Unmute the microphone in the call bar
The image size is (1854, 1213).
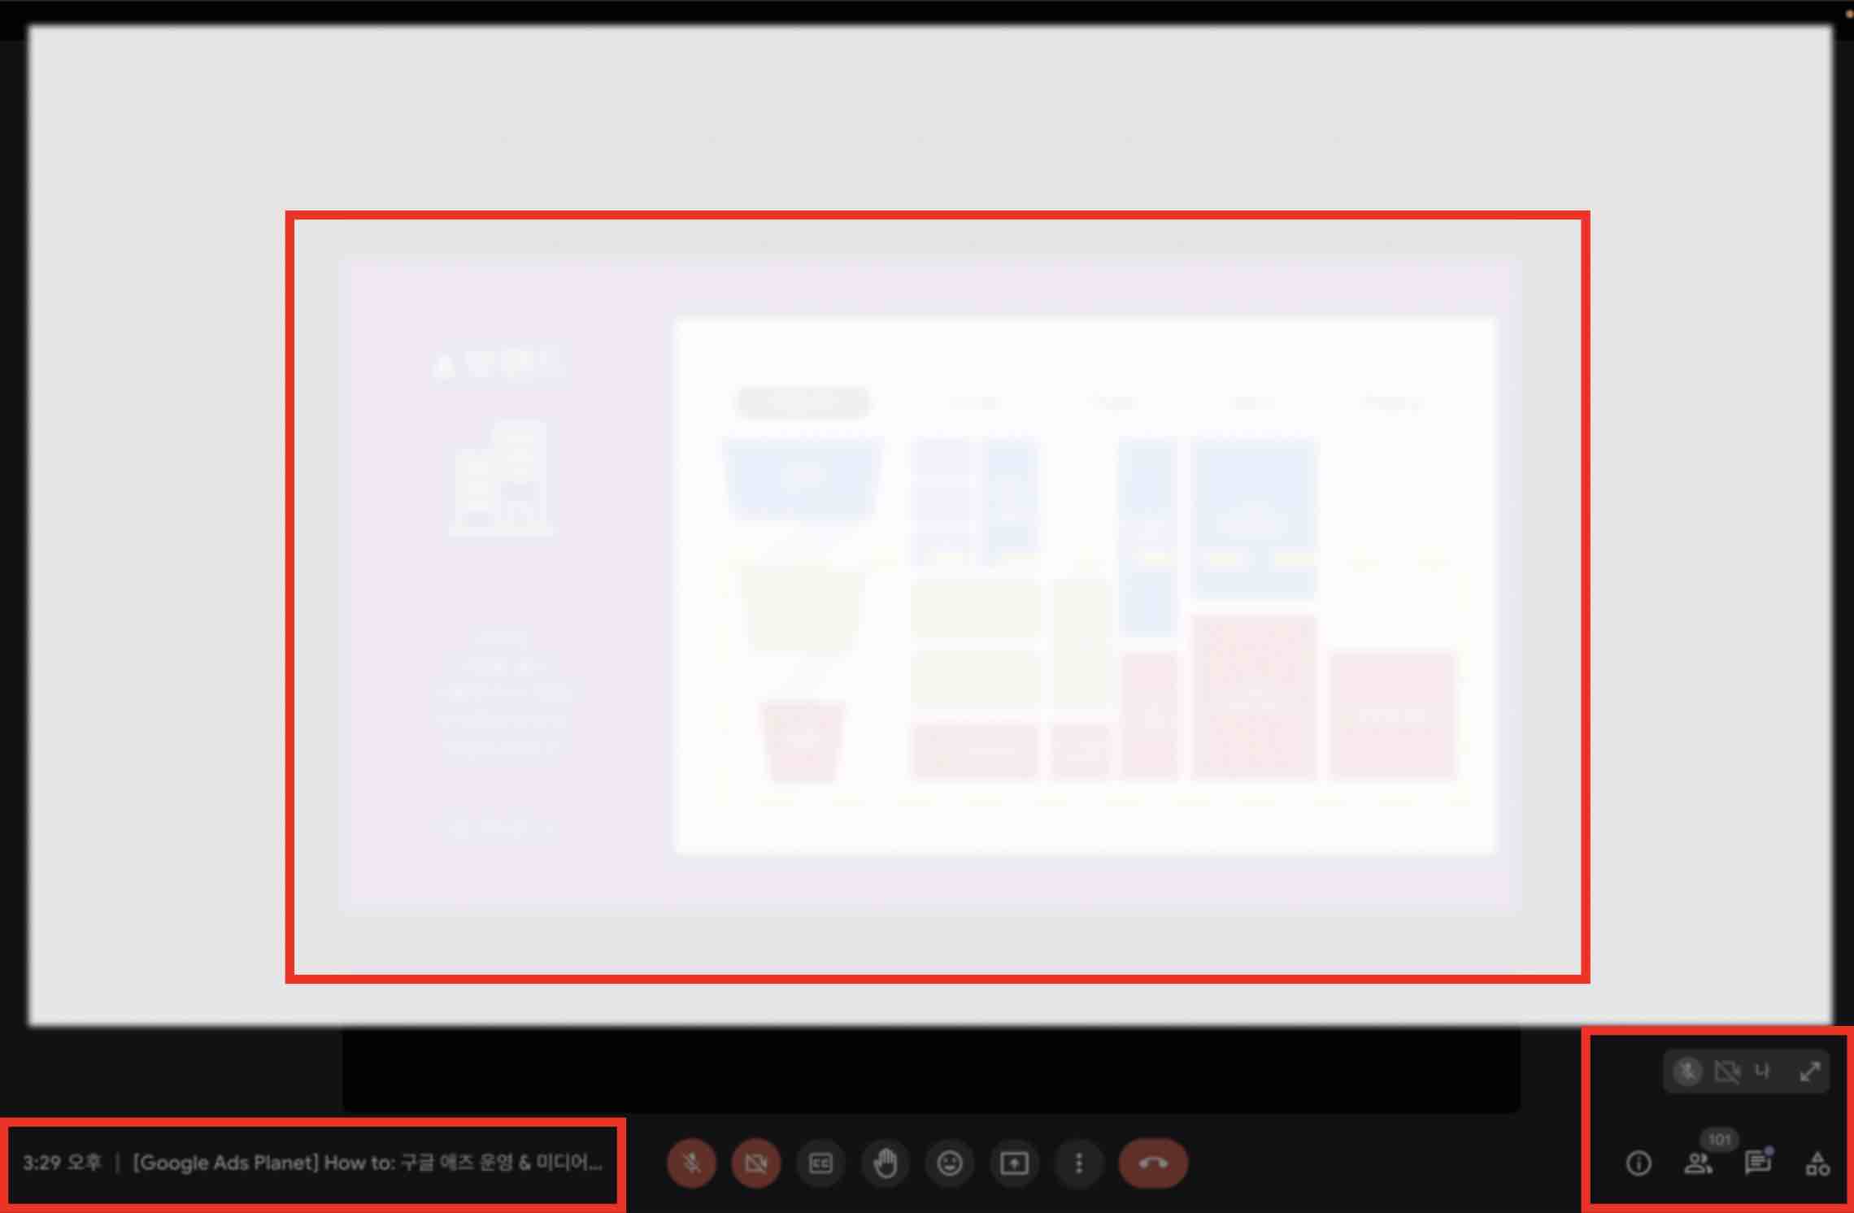tap(691, 1163)
